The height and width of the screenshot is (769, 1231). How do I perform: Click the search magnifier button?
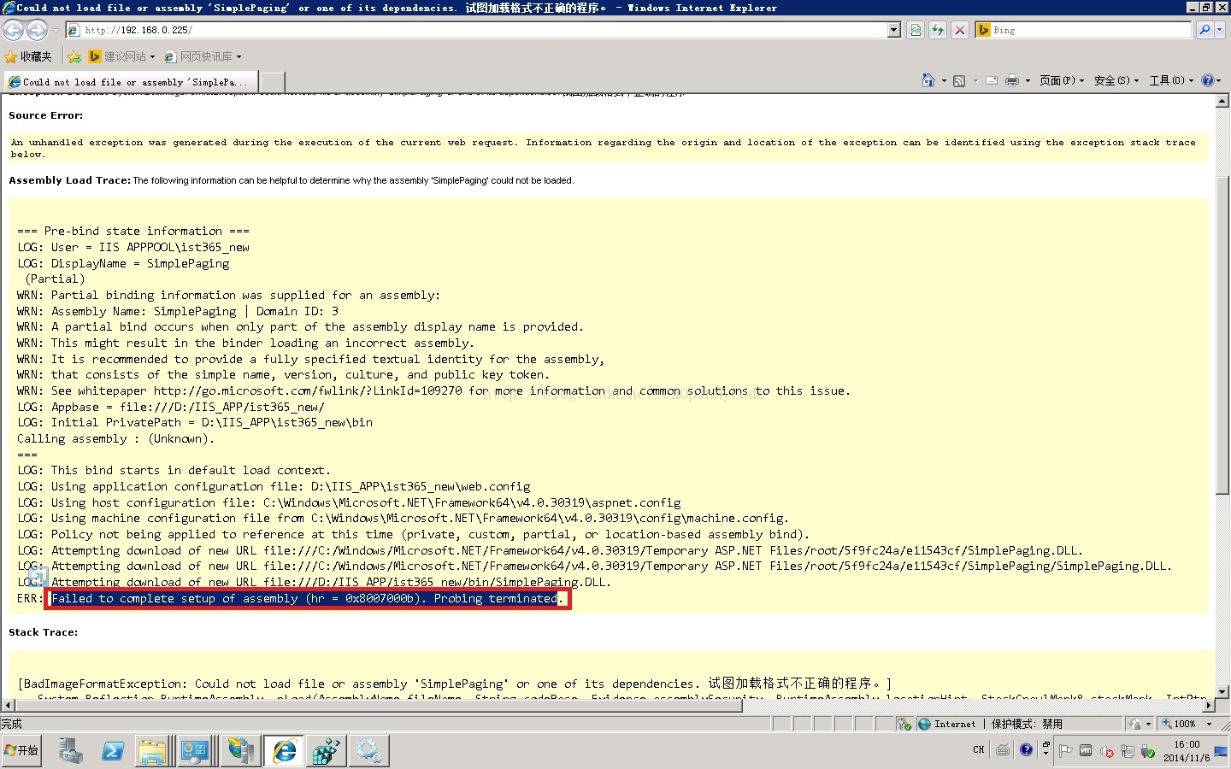1204,30
